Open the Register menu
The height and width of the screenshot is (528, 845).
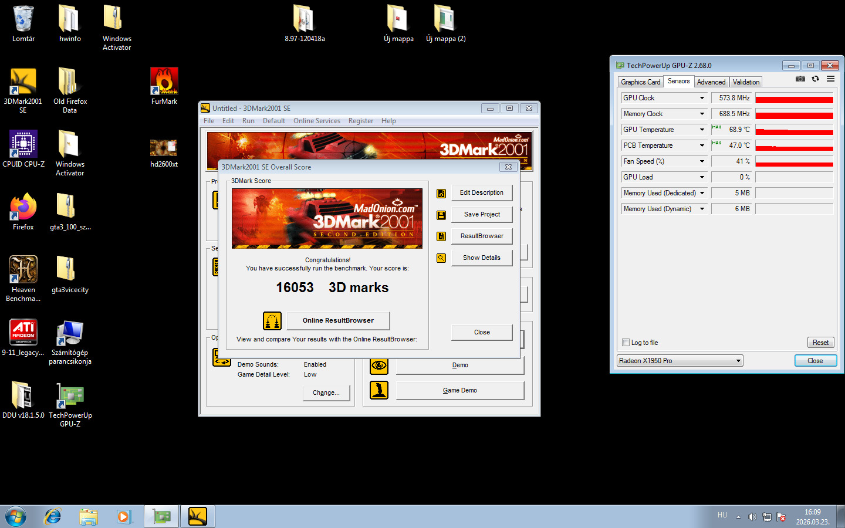361,121
